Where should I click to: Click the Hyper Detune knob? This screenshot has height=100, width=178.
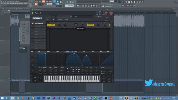[x=65, y=24]
